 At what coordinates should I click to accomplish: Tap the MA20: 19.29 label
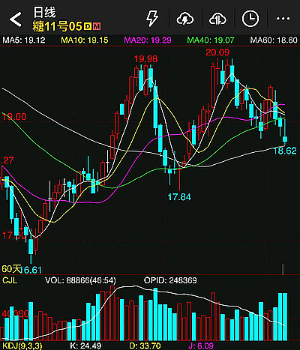click(x=148, y=40)
